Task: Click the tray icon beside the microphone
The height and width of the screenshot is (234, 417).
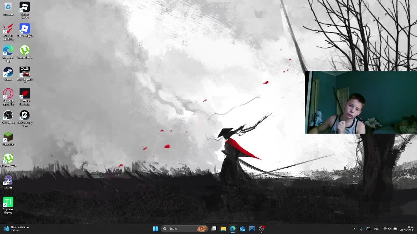Action: [368, 229]
